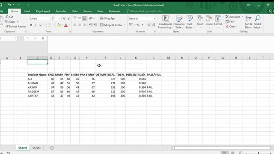
Task: Click the Undo arrow in quick access toolbar
Action: point(9,5)
